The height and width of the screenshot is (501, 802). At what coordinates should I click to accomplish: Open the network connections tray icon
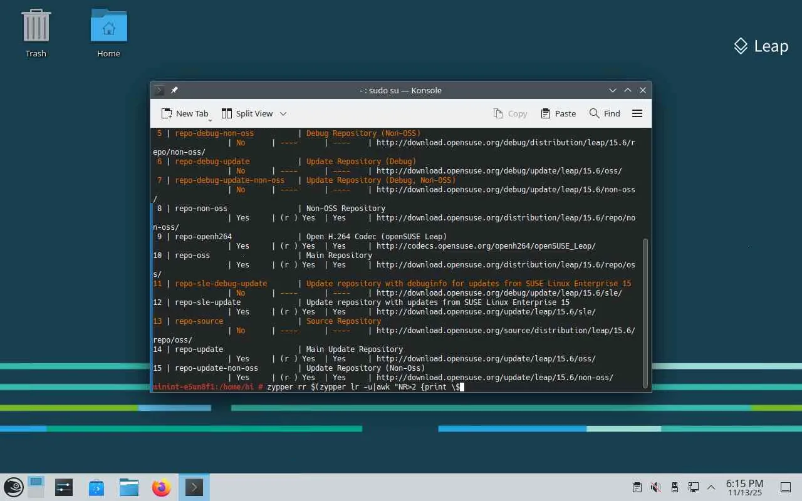(693, 487)
